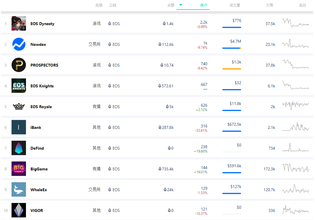
Task: View the activity sparkline for BigGame
Action: tap(296, 168)
